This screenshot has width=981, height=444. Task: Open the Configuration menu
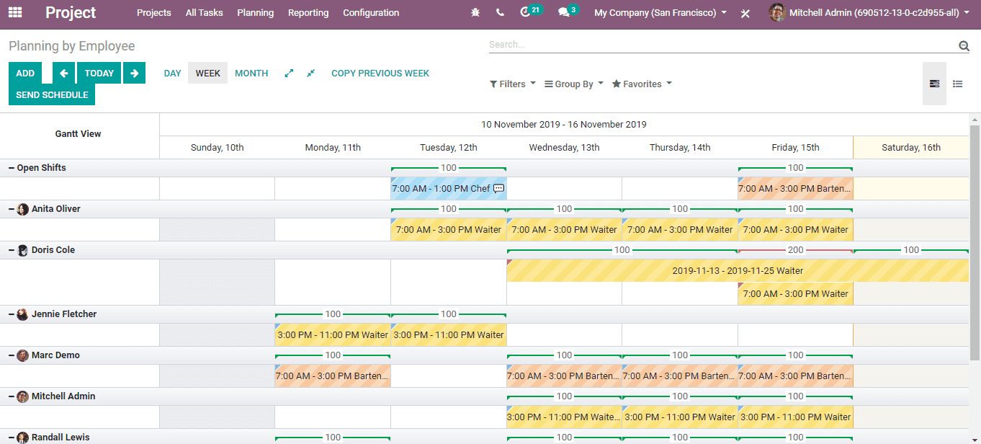tap(371, 13)
